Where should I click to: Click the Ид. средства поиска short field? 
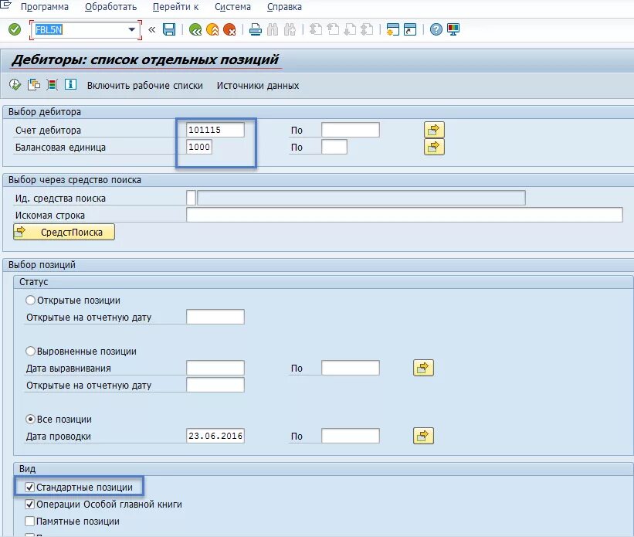(x=192, y=198)
